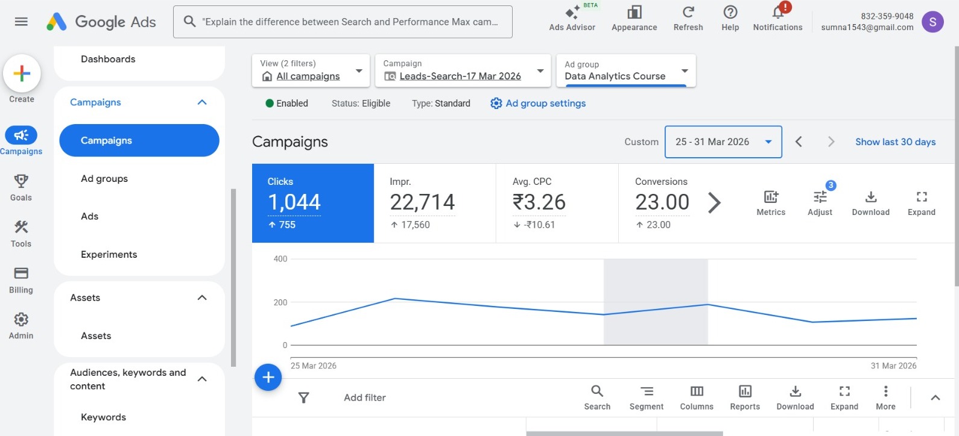Collapse the table toolbar chevron
Viewport: 959px width, 436px height.
tap(935, 397)
